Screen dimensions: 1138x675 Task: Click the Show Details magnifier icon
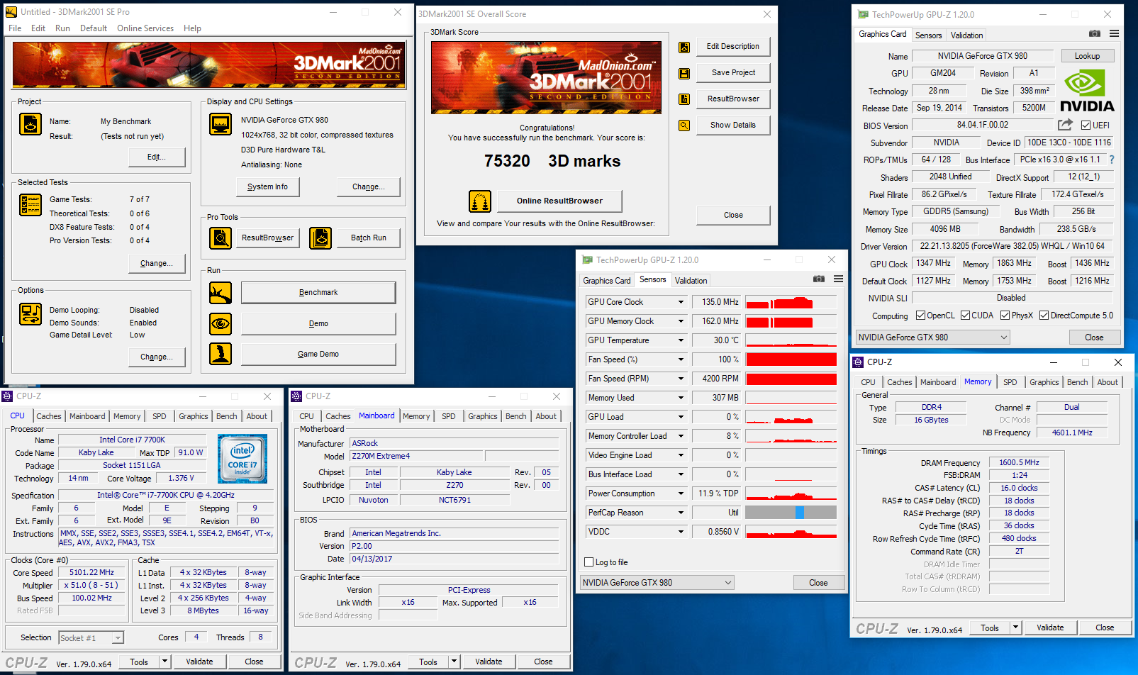[684, 125]
